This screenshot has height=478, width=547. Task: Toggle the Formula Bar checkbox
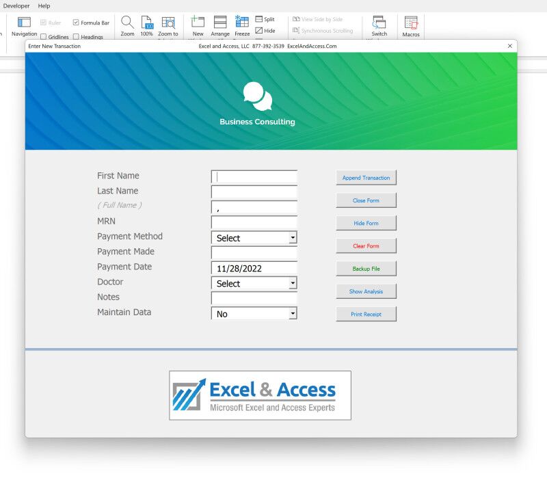point(76,23)
